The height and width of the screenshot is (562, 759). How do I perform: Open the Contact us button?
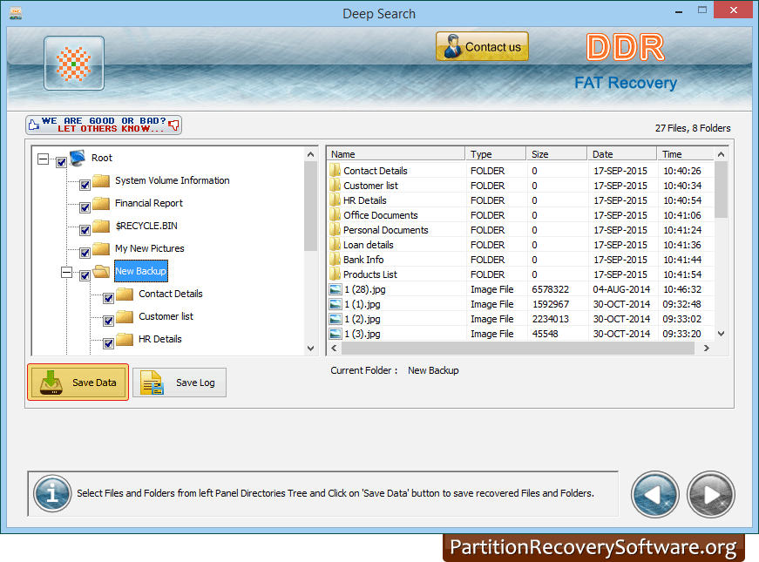pyautogui.click(x=482, y=46)
